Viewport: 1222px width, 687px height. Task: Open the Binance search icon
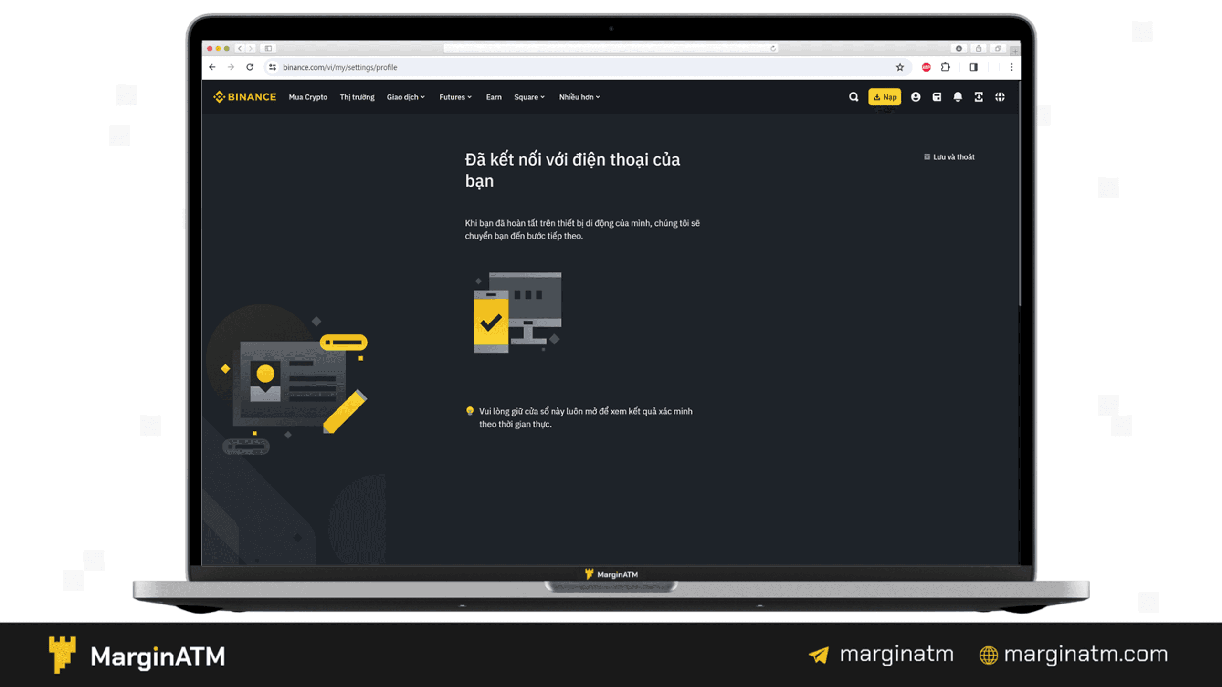tap(853, 97)
